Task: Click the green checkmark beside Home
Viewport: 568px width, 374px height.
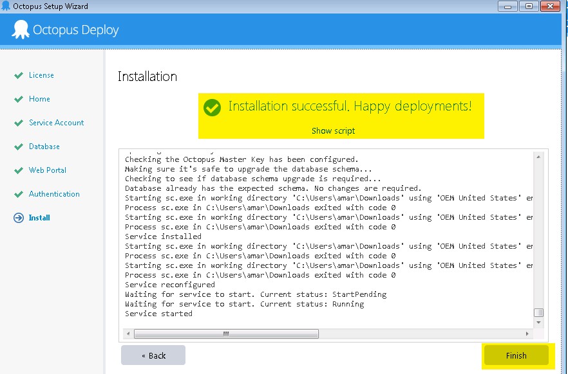Action: (19, 99)
